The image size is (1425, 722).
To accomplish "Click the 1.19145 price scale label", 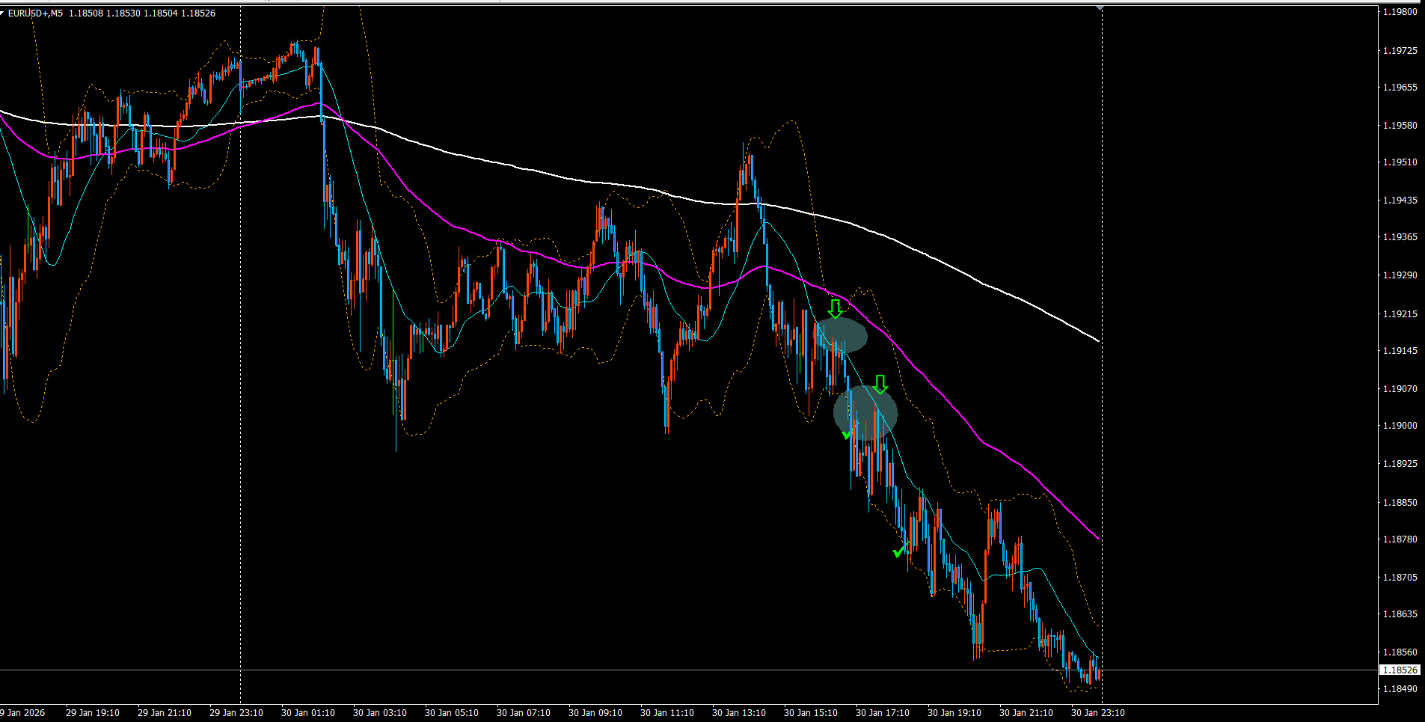I will [1400, 350].
